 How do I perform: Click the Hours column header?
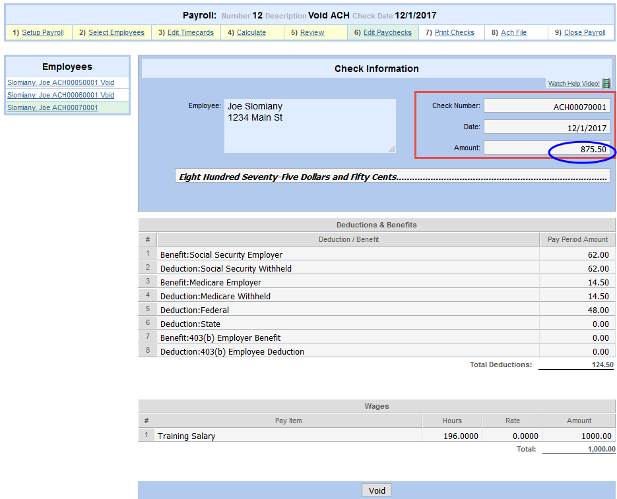tap(452, 421)
